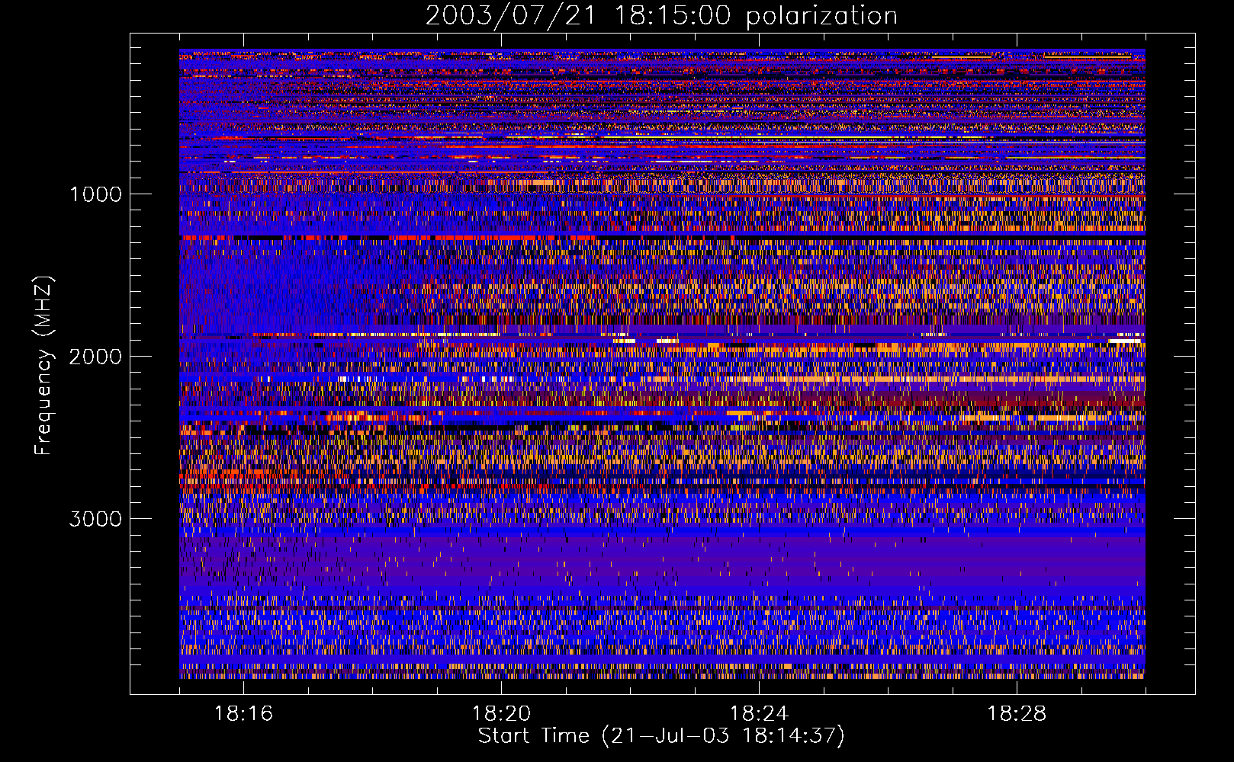Click the plot title '2003/07/21 18:15:00 polarization'

pos(661,16)
